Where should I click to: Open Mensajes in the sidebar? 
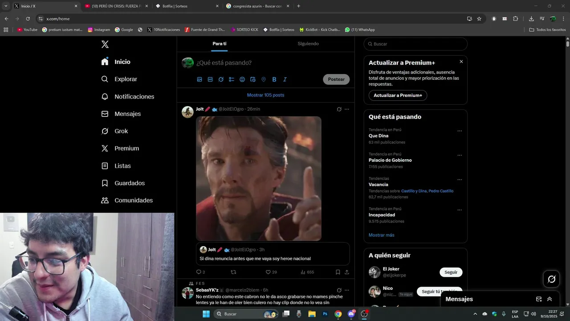(121, 114)
